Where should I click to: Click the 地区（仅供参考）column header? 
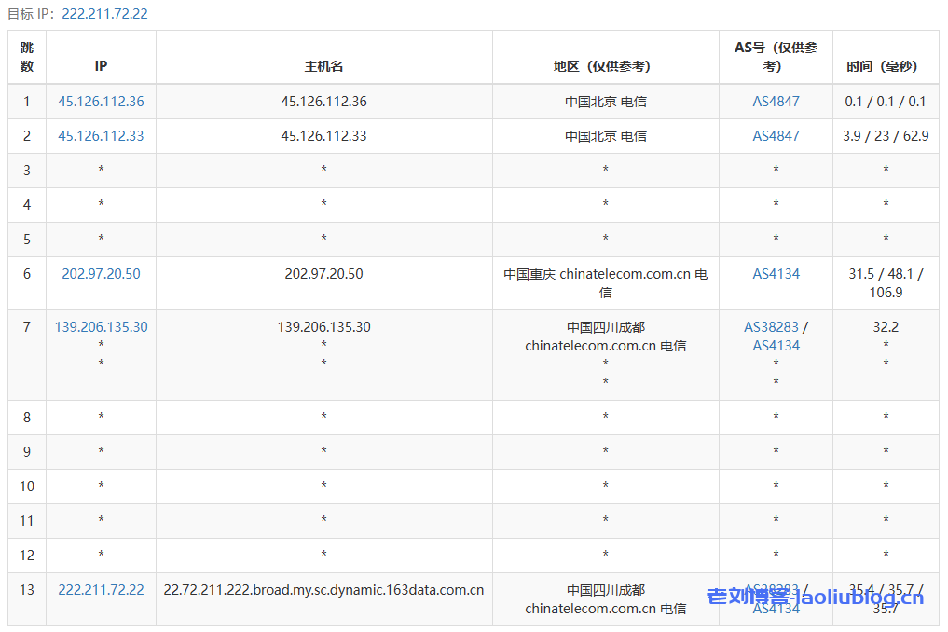tap(605, 66)
